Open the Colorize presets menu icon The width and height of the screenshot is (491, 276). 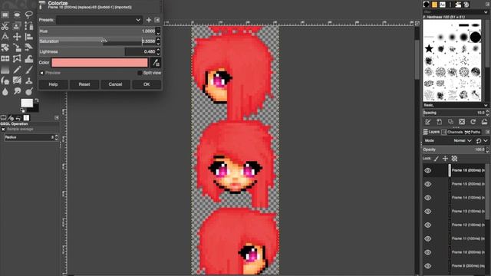(157, 20)
